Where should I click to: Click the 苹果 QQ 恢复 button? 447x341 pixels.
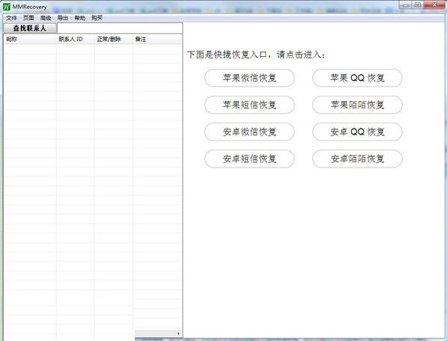pos(357,78)
